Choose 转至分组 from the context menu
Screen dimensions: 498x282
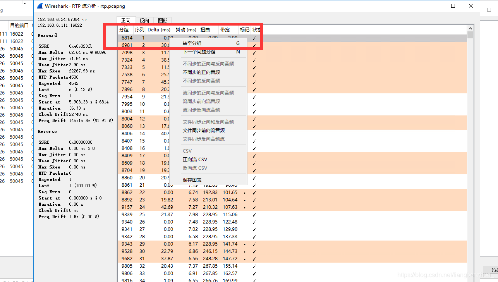tap(208, 43)
